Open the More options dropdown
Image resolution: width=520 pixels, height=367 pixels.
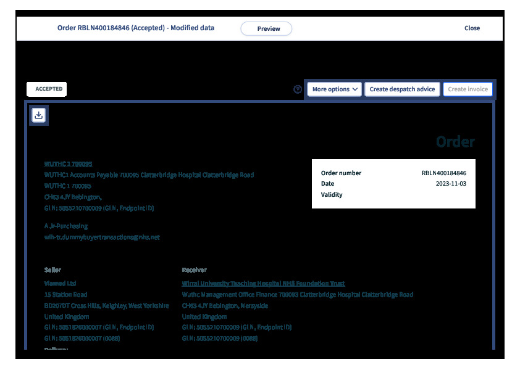point(335,89)
